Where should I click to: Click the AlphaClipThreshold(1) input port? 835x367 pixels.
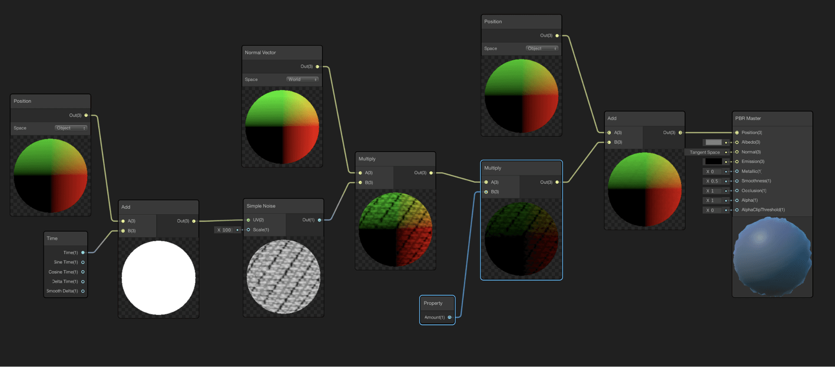point(737,210)
